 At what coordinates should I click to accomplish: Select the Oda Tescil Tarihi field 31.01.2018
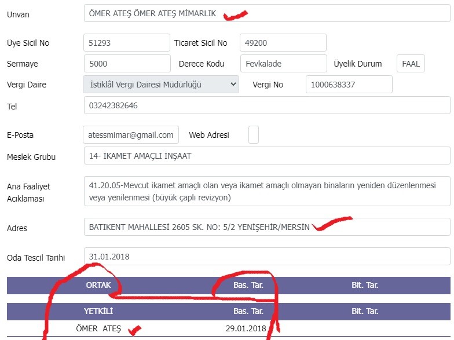(x=267, y=256)
